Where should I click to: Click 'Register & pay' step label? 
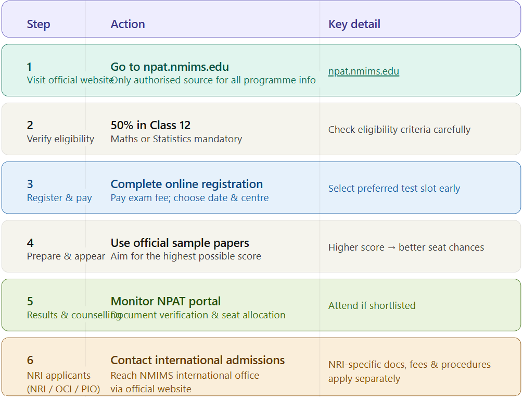59,197
